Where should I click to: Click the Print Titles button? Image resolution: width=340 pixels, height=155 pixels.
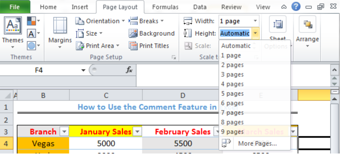tap(149, 46)
